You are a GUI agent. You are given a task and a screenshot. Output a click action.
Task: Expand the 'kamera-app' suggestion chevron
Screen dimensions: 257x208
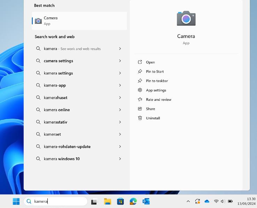pyautogui.click(x=120, y=85)
